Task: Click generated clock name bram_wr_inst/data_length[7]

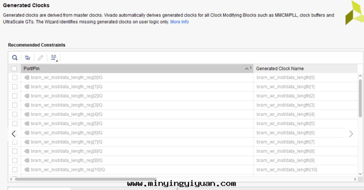Action: (286, 142)
